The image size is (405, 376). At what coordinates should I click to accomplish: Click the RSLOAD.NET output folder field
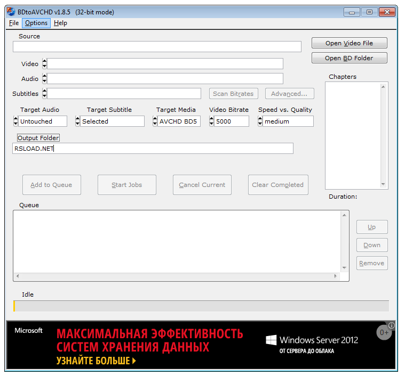[x=153, y=149]
